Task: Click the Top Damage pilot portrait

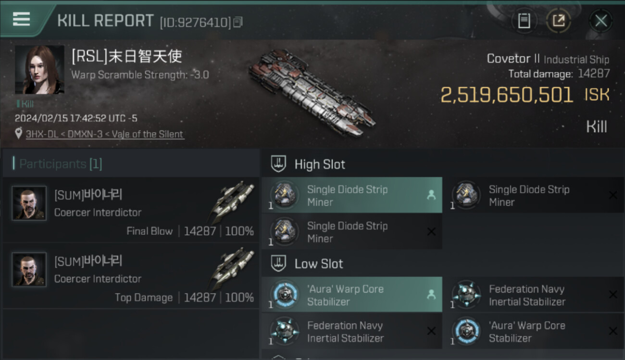Action: click(x=29, y=270)
